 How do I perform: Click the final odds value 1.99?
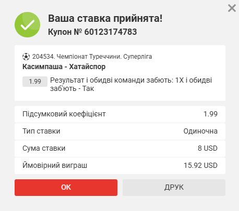[x=210, y=114]
